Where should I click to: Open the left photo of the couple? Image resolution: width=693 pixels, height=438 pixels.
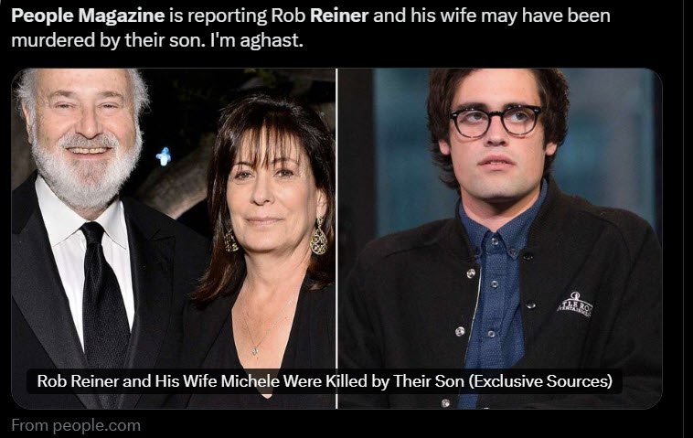tap(174, 239)
